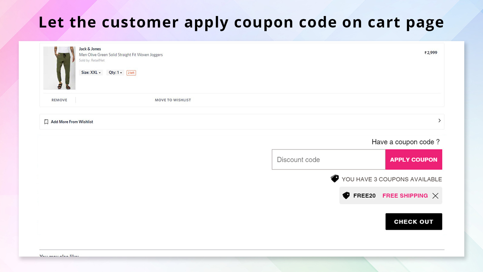483x272 pixels.
Task: Click the price ₹2,999
Action: coord(431,52)
